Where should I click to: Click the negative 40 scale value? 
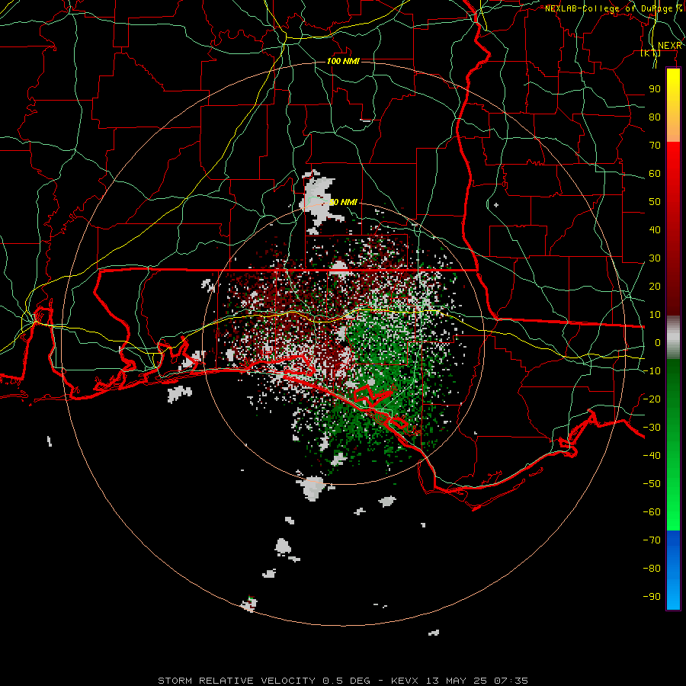[x=652, y=456]
